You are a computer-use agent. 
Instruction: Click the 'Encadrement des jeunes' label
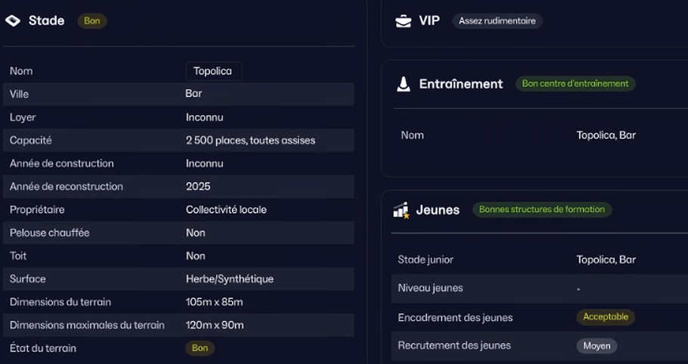(455, 317)
